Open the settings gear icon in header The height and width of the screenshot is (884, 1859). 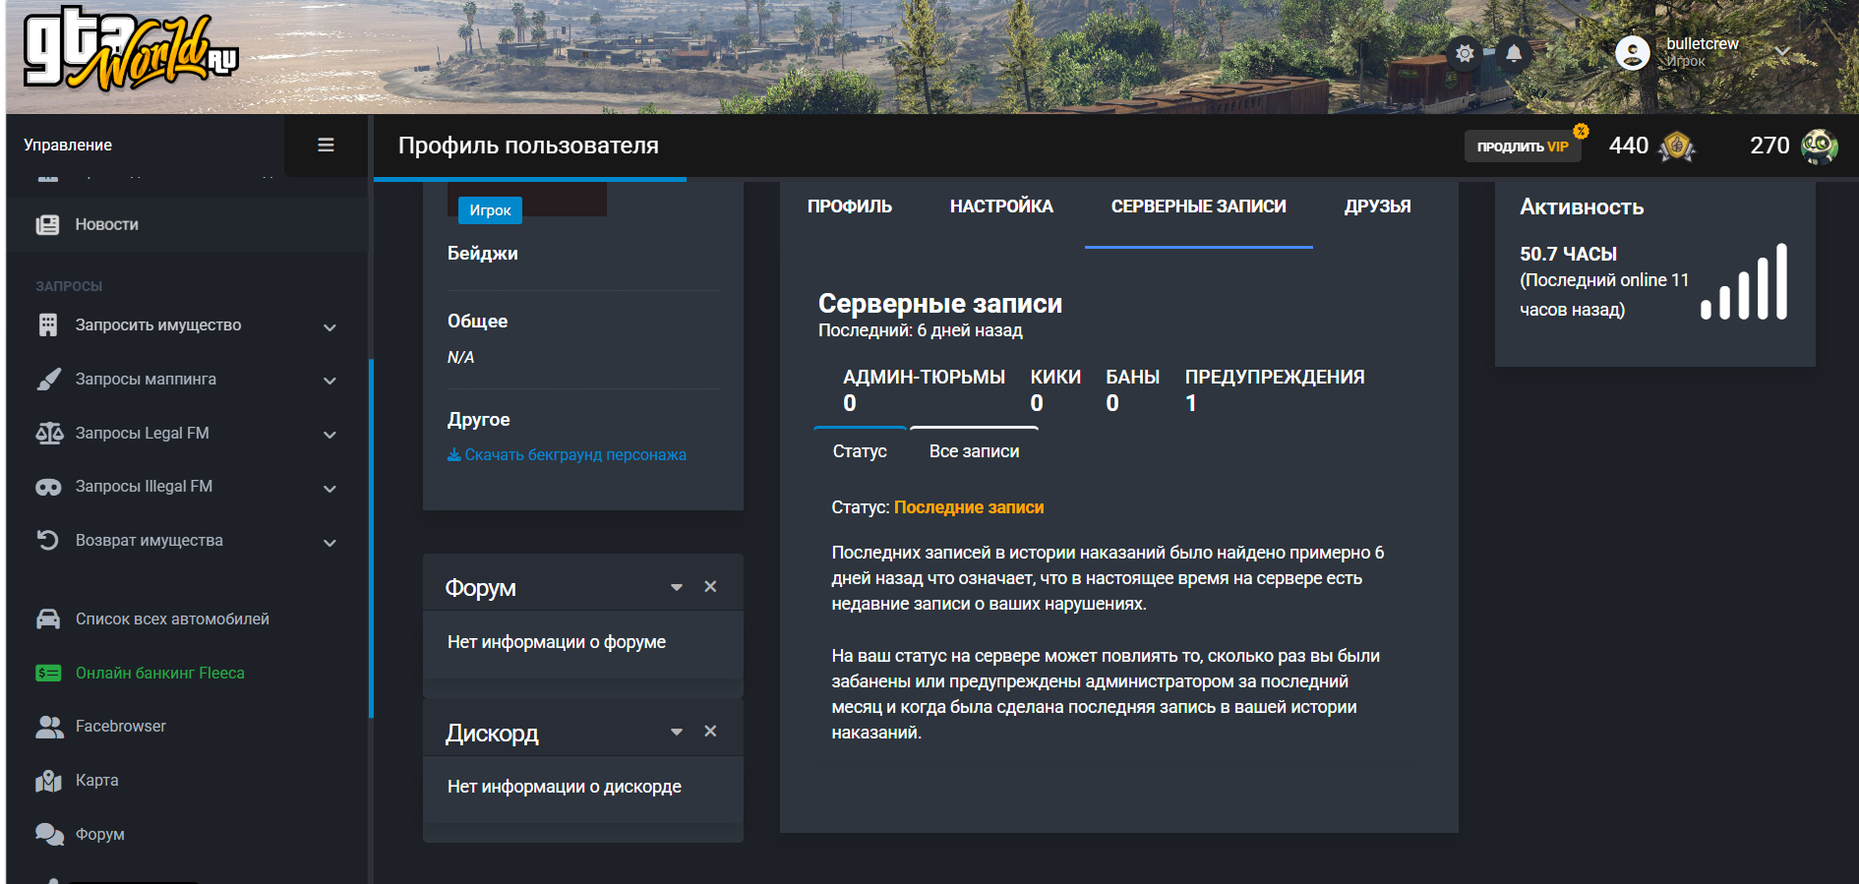(x=1465, y=53)
